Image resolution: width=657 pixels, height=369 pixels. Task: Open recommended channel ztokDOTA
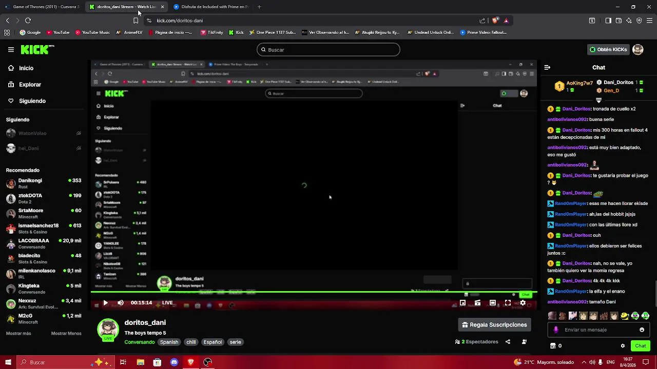point(44,198)
